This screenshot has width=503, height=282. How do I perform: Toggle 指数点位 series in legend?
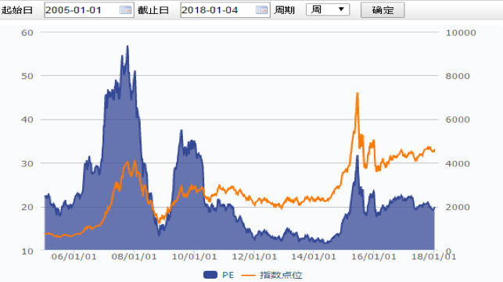(x=271, y=275)
